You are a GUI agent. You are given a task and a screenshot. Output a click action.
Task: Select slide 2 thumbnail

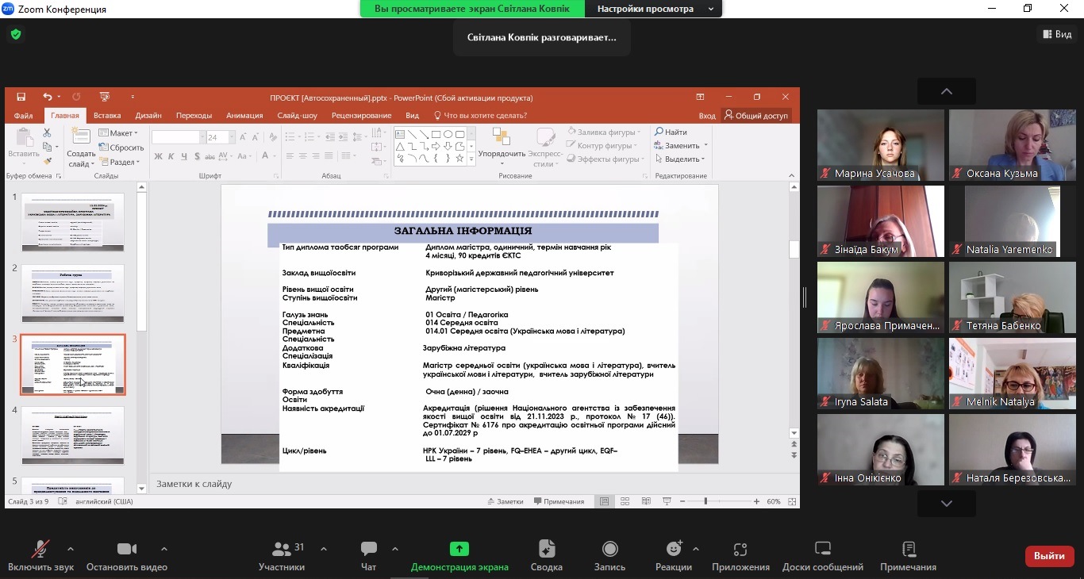[x=72, y=293]
